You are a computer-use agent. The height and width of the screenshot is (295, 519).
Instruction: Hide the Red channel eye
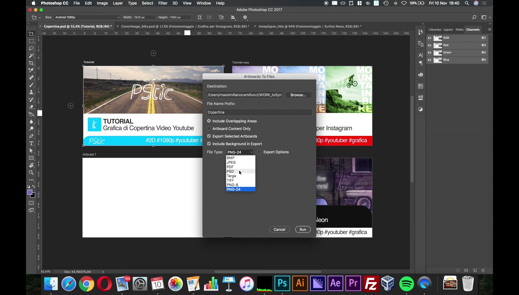pos(430,45)
